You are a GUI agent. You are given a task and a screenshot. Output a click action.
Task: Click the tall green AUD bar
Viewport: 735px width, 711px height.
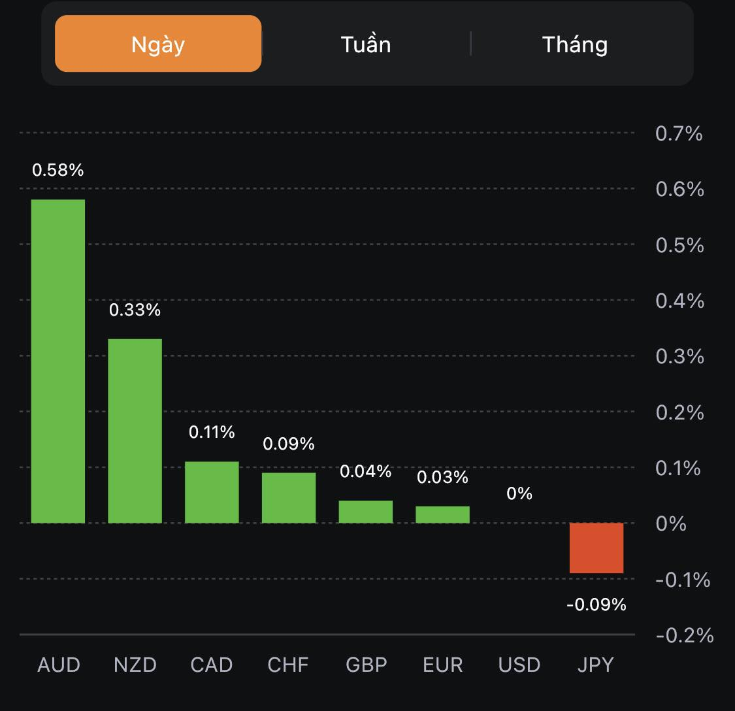58,361
